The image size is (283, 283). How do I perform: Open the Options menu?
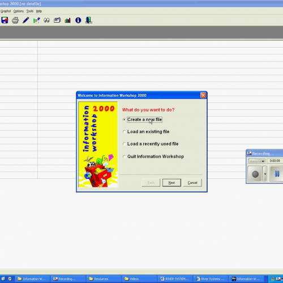click(19, 11)
